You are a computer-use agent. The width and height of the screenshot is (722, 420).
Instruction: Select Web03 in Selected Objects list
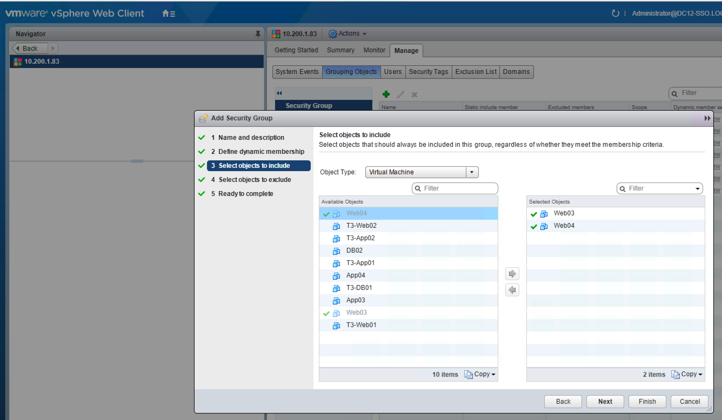[x=564, y=213]
